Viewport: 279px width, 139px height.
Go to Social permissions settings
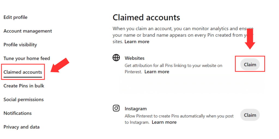tap(23, 99)
